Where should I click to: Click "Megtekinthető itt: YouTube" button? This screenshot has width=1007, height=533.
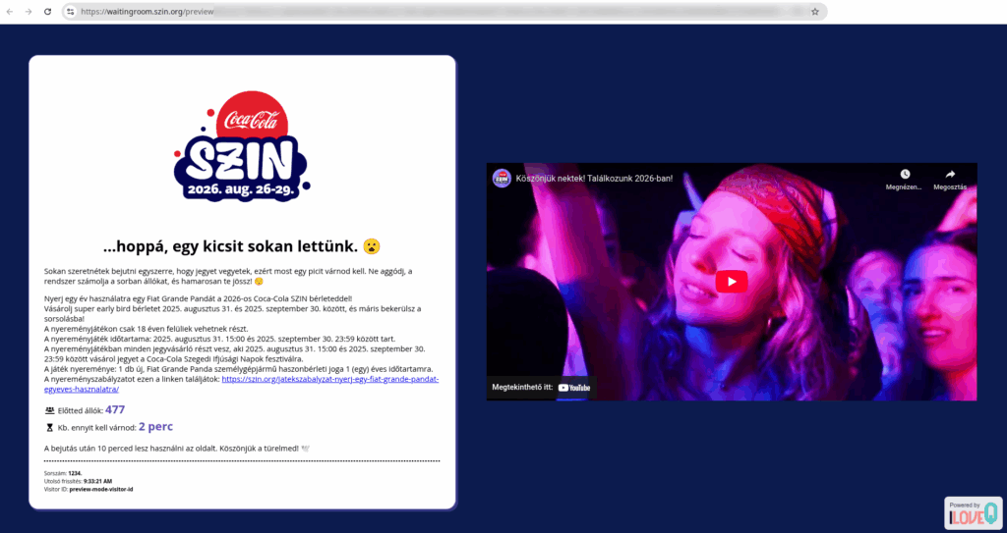coord(541,388)
